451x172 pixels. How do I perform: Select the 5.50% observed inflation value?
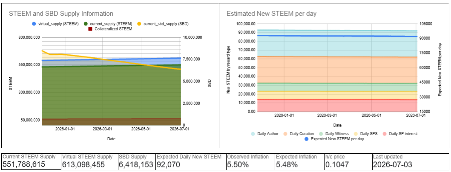(x=238, y=164)
